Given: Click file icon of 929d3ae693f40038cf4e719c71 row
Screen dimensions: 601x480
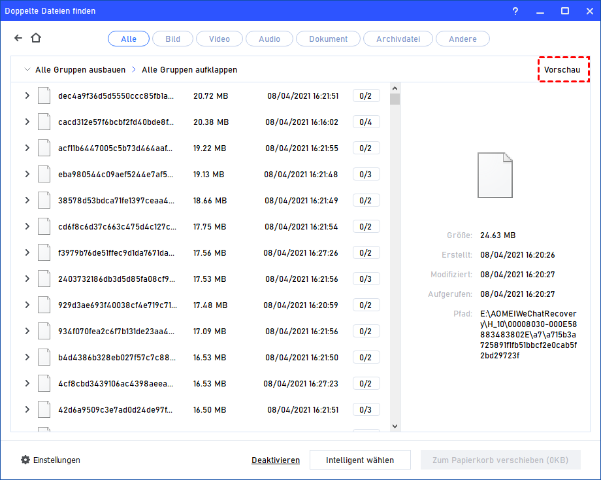Looking at the screenshot, I should pos(44,305).
